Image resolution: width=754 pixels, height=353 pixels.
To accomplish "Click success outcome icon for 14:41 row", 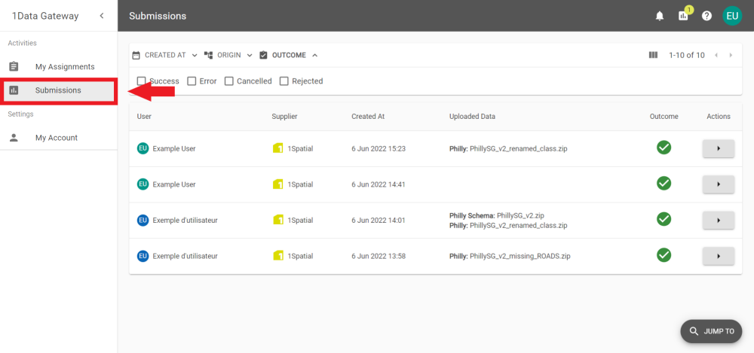I will [x=664, y=184].
